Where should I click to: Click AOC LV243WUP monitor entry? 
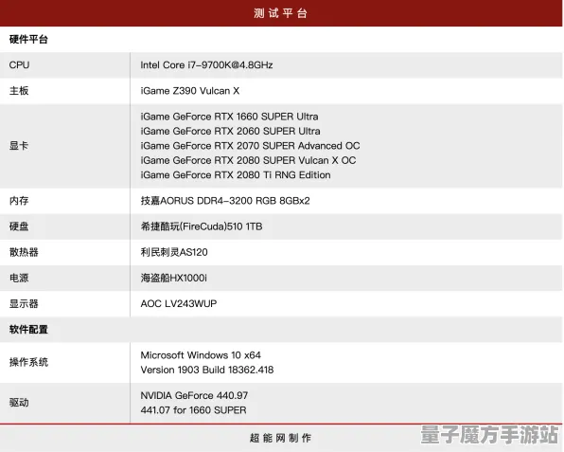pyautogui.click(x=179, y=303)
